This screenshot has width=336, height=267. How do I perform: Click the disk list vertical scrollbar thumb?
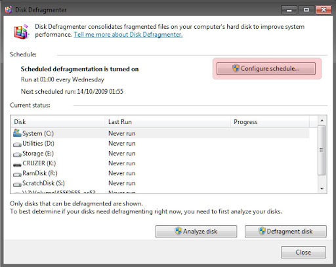click(x=322, y=150)
